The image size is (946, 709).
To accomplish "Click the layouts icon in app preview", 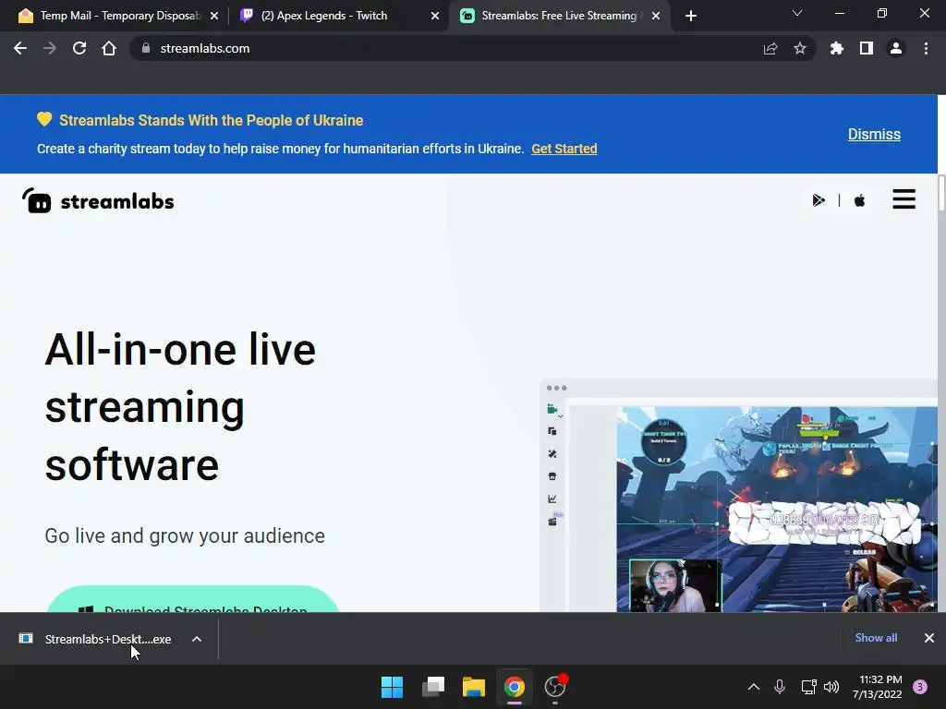I will [552, 431].
